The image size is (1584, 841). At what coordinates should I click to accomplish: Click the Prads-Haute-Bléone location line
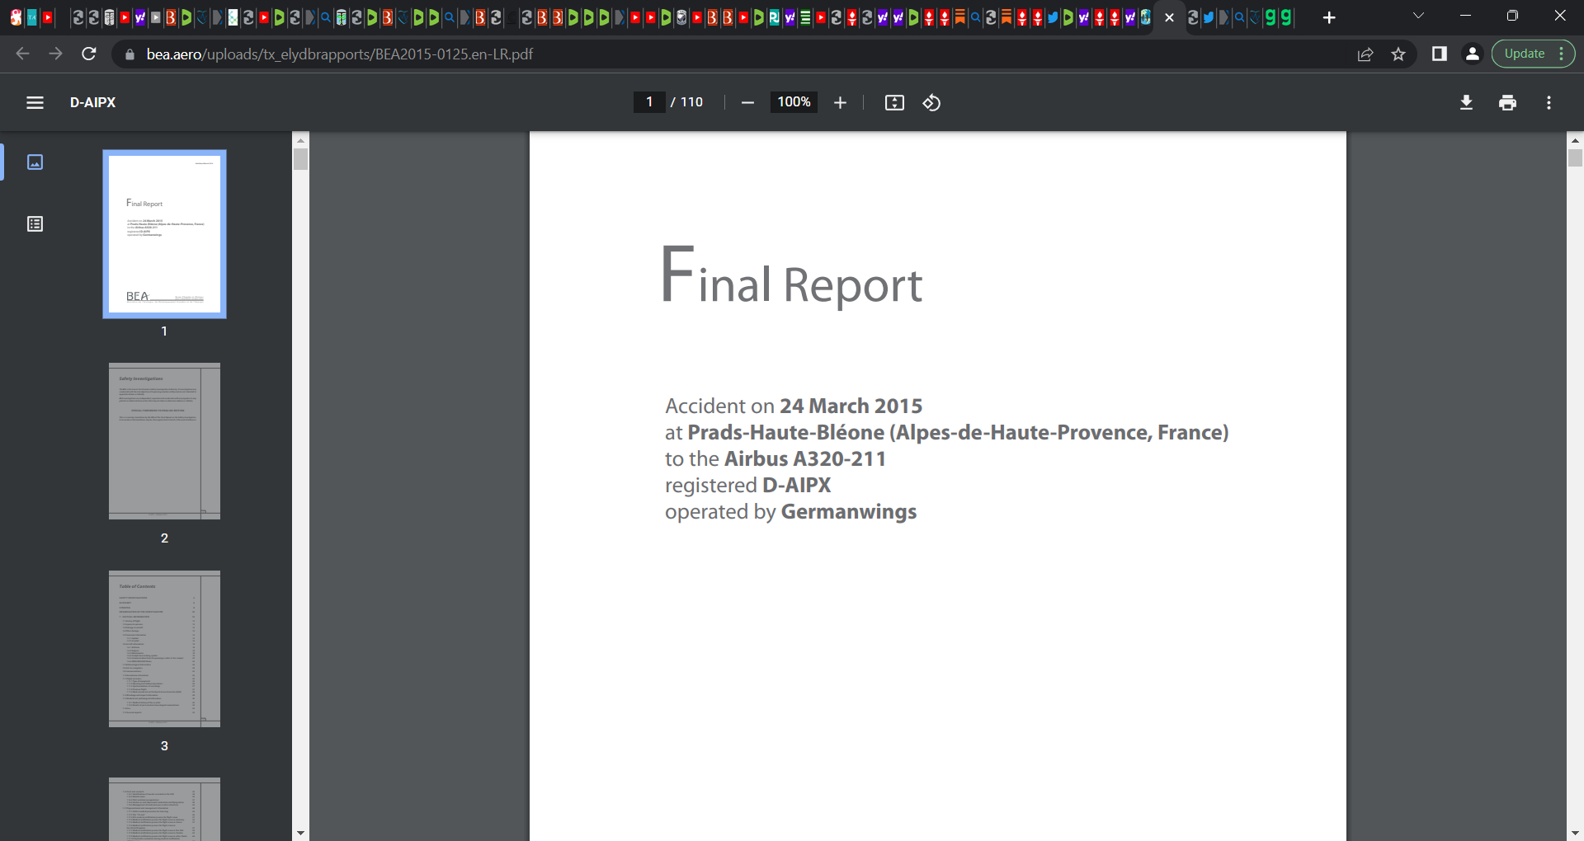pyautogui.click(x=947, y=432)
